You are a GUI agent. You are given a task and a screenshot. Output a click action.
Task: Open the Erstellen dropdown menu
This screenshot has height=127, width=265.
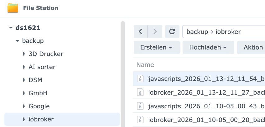(x=156, y=47)
